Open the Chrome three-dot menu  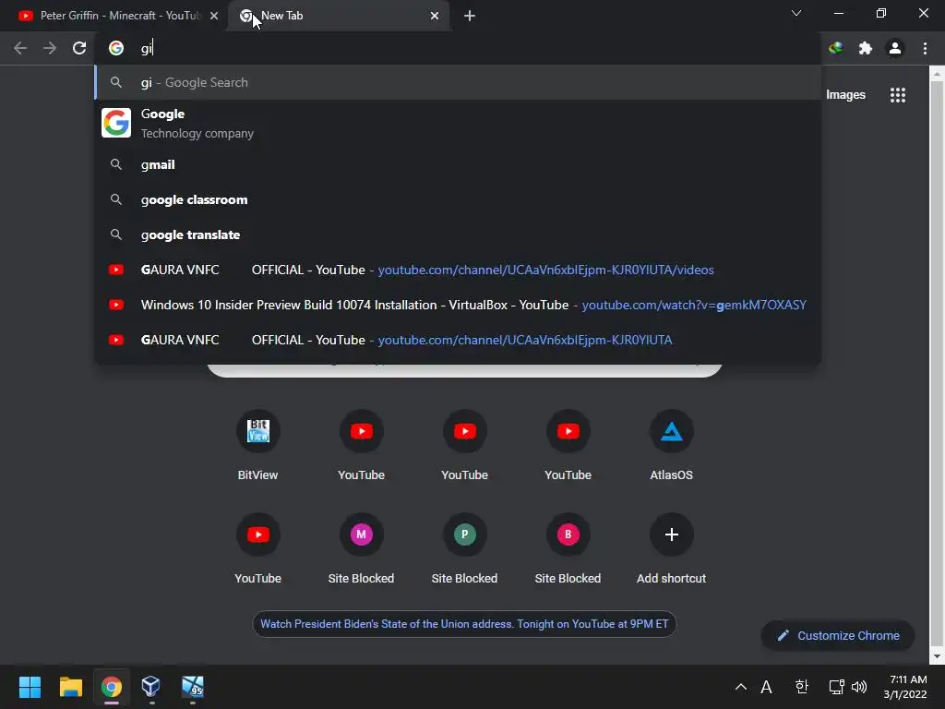(x=925, y=48)
